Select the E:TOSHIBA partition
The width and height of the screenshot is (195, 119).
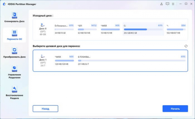(132, 60)
